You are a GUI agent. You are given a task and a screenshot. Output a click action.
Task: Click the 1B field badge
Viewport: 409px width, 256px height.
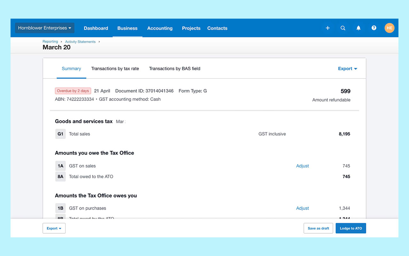point(60,208)
